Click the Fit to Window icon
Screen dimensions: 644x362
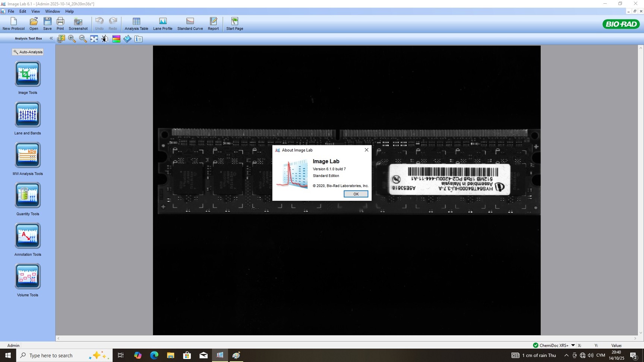(x=94, y=38)
